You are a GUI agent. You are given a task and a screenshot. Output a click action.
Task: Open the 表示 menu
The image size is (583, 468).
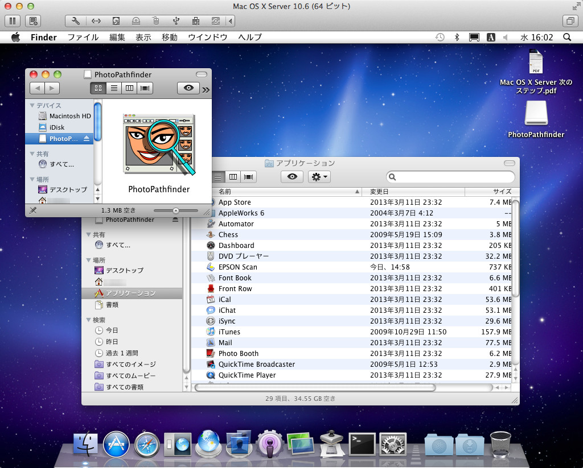click(143, 37)
